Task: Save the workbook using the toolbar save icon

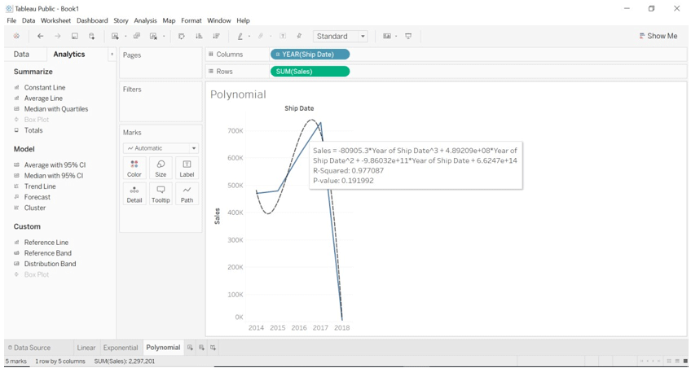Action: pyautogui.click(x=74, y=36)
